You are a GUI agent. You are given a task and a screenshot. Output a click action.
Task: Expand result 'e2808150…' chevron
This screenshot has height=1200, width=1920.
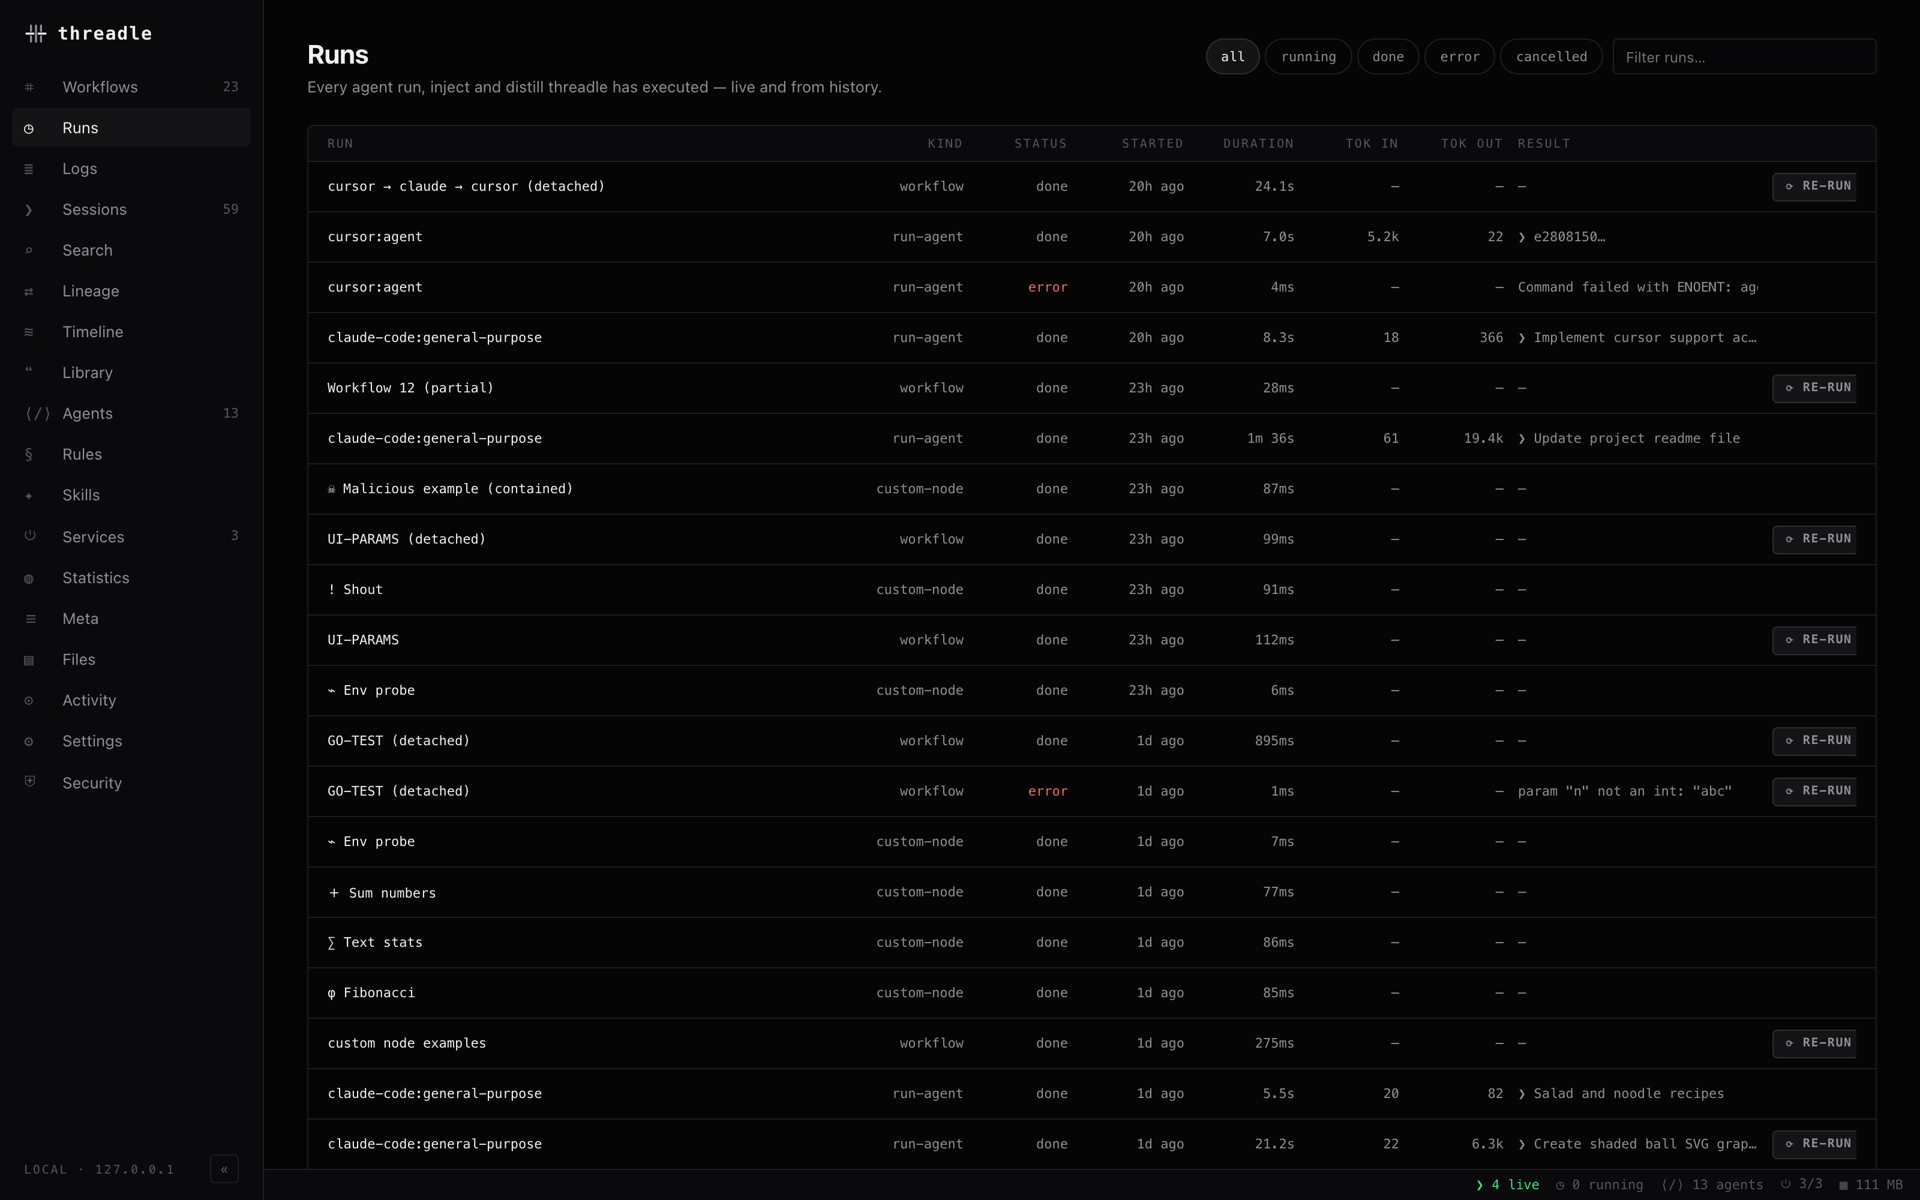(1522, 238)
